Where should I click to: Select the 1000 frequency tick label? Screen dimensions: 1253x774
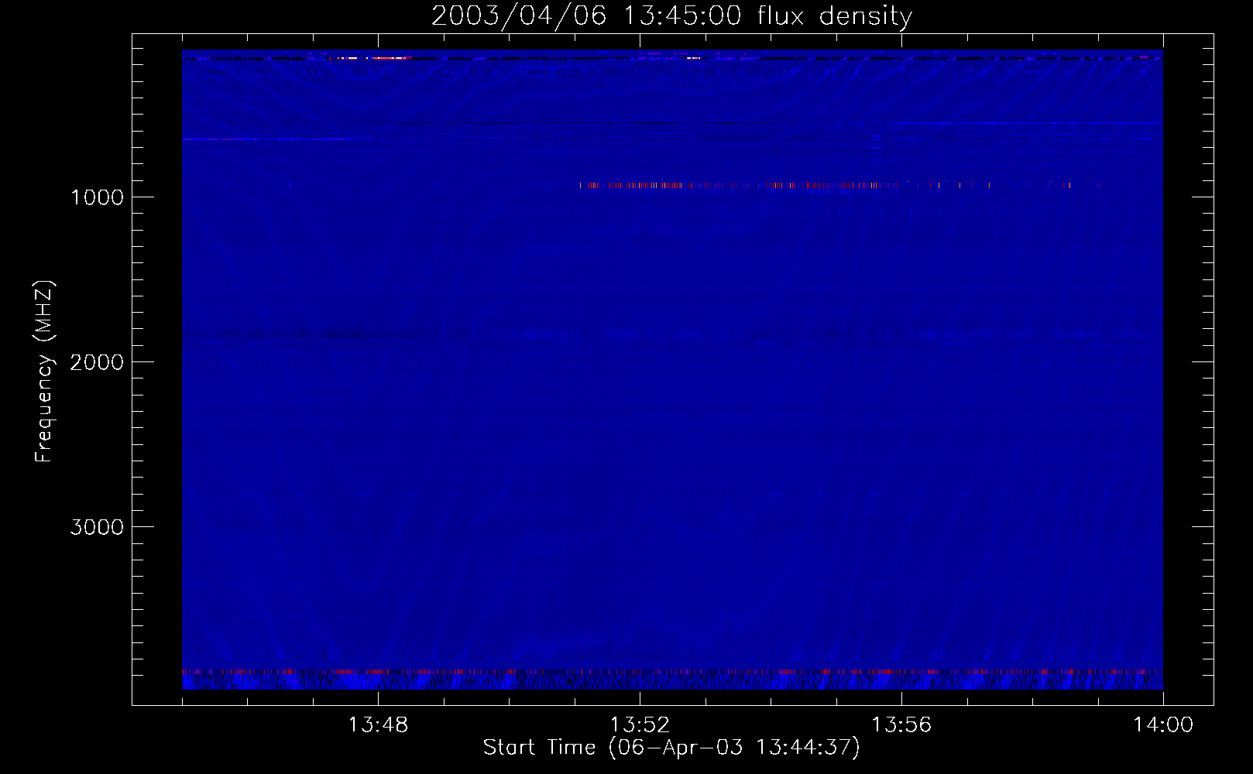pyautogui.click(x=97, y=197)
